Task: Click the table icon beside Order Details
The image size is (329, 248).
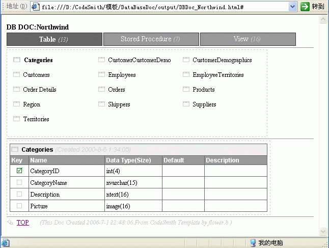Action: pyautogui.click(x=17, y=89)
